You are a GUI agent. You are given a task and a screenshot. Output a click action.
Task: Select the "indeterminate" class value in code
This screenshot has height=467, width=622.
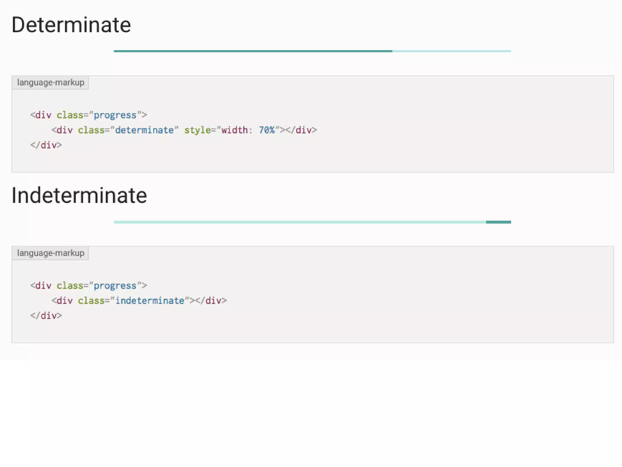150,301
